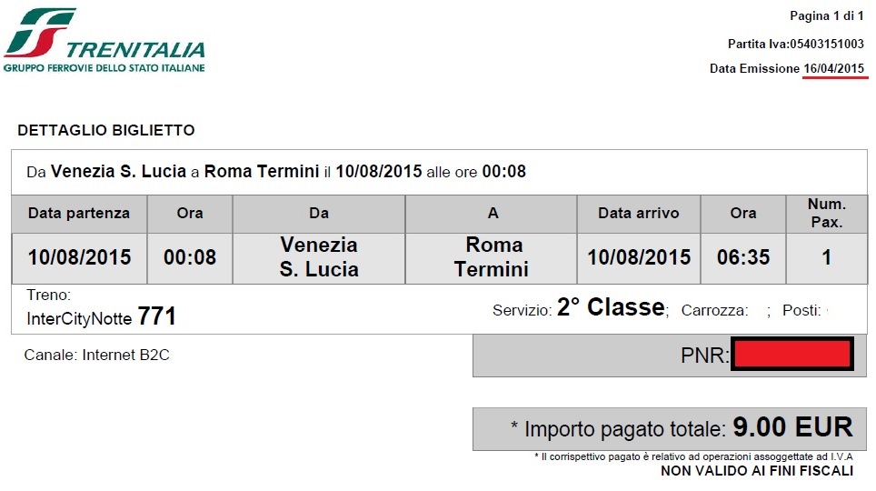Click the InterCityNotte 771 train number
Image resolution: width=876 pixels, height=491 pixels.
pyautogui.click(x=101, y=317)
